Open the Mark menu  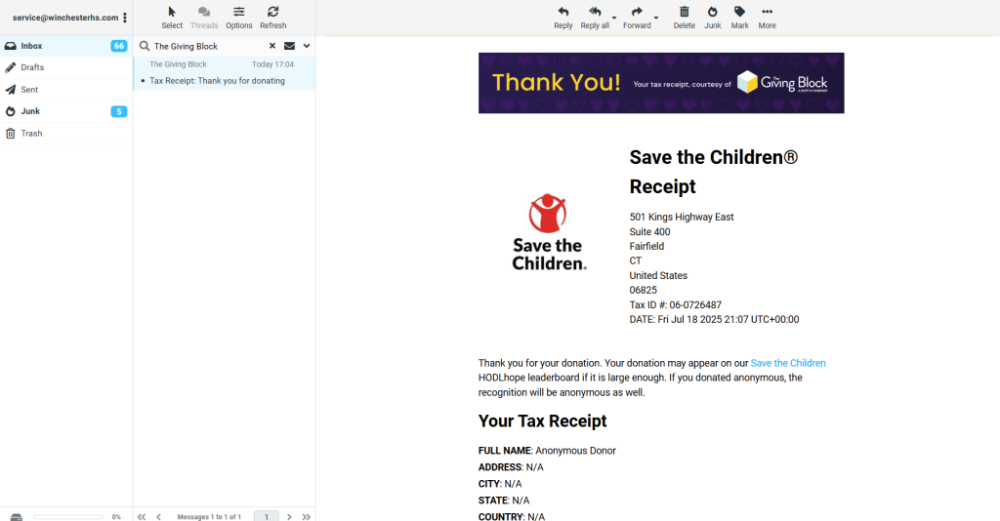(x=740, y=18)
